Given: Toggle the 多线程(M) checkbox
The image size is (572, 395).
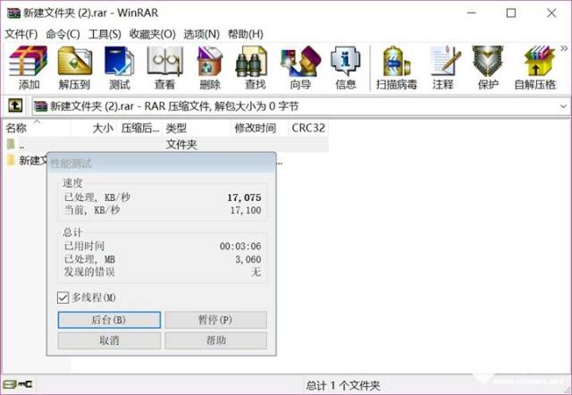Looking at the screenshot, I should point(63,298).
